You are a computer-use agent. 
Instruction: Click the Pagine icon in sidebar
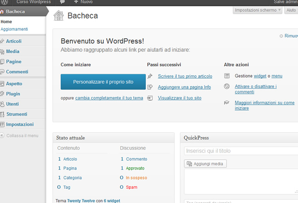(x=3, y=62)
